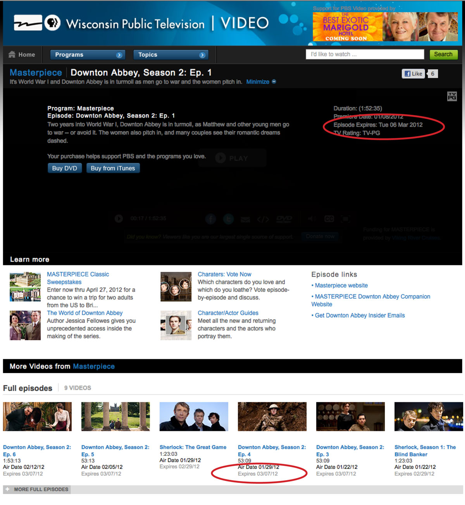Click the TV-PG rating icon
Screen dimensions: 465x505
452,96
